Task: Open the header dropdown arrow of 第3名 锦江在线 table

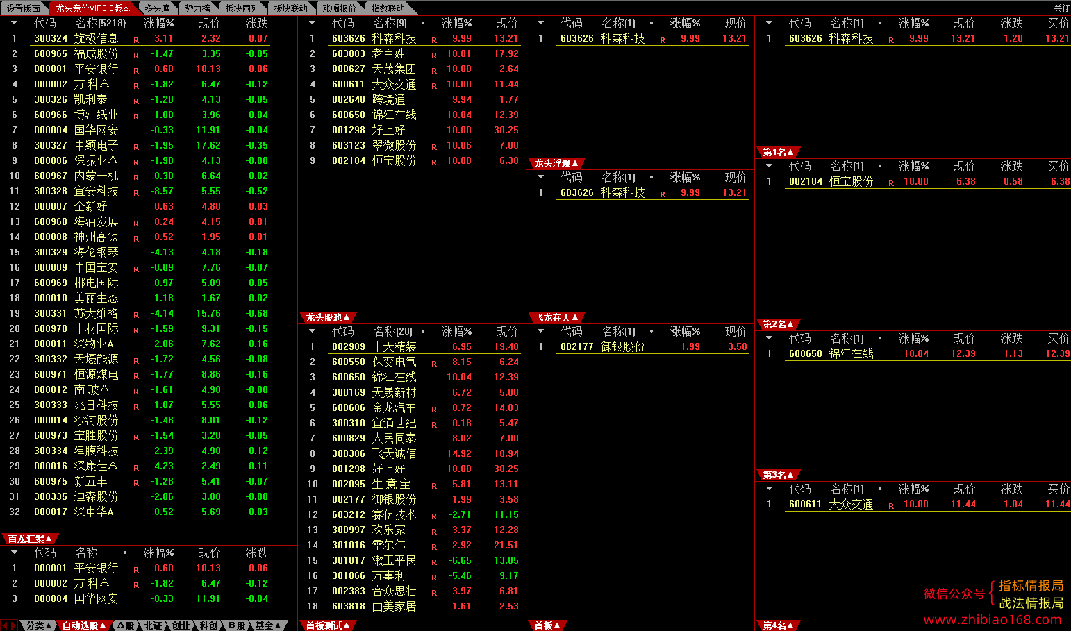Action: pos(769,338)
